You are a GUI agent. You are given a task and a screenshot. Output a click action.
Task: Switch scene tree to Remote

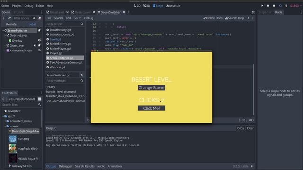pos(11,24)
